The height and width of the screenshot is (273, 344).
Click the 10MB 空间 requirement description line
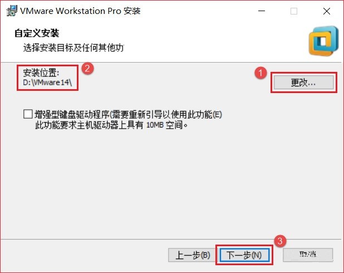pyautogui.click(x=111, y=125)
